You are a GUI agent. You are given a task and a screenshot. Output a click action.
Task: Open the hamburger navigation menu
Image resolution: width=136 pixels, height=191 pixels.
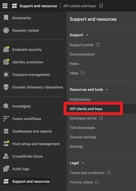pyautogui.click(x=5, y=6)
